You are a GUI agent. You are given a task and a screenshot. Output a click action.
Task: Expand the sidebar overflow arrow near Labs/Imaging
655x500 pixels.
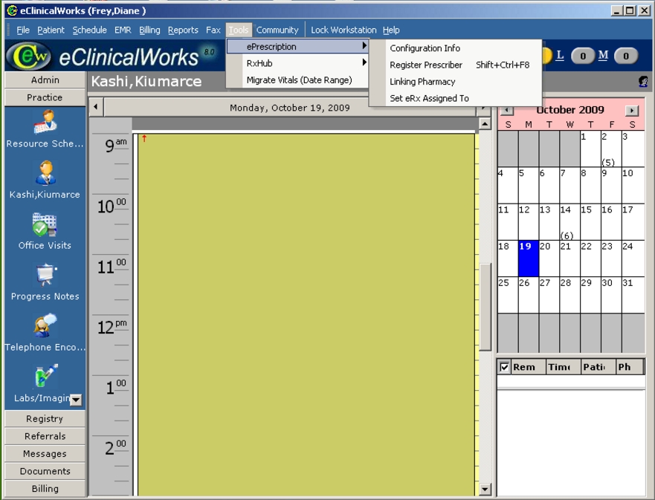[76, 400]
